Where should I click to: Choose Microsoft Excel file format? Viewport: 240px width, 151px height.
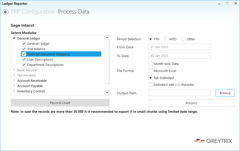coord(151,71)
